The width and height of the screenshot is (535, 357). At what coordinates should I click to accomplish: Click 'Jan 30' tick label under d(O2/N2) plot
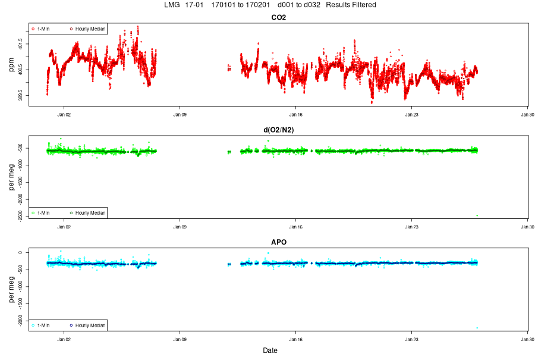point(528,227)
